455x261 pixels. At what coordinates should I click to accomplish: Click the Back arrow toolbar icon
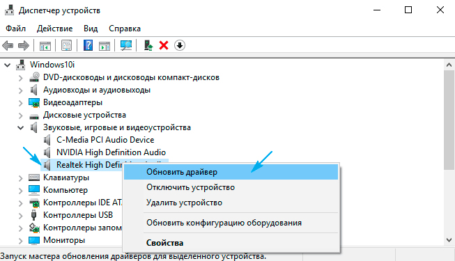pyautogui.click(x=8, y=45)
